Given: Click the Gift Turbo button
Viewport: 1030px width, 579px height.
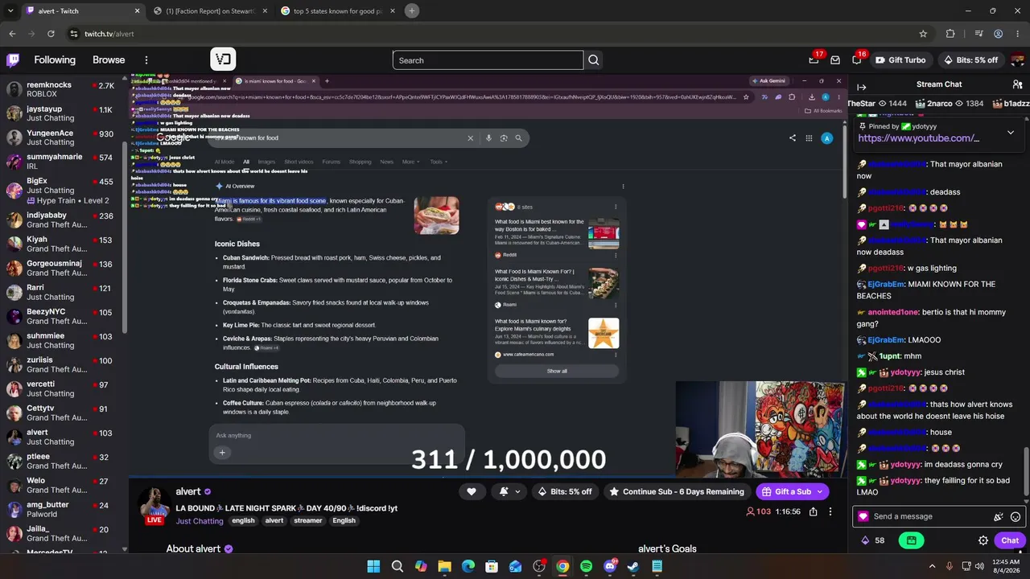Looking at the screenshot, I should pos(900,60).
